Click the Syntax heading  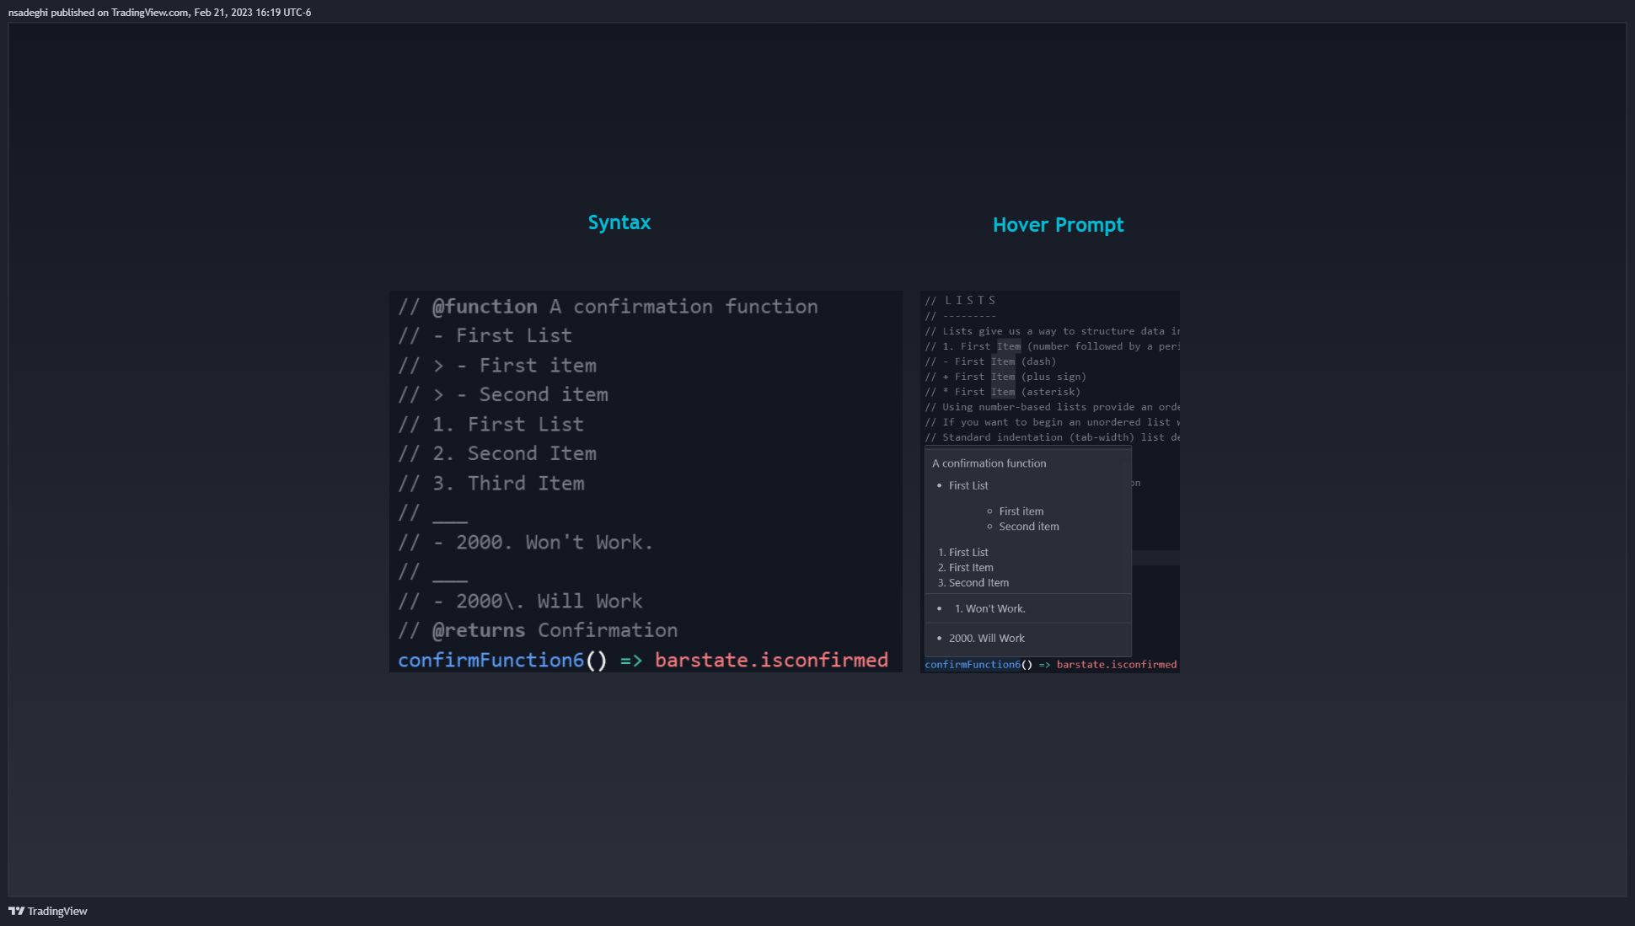pos(619,222)
